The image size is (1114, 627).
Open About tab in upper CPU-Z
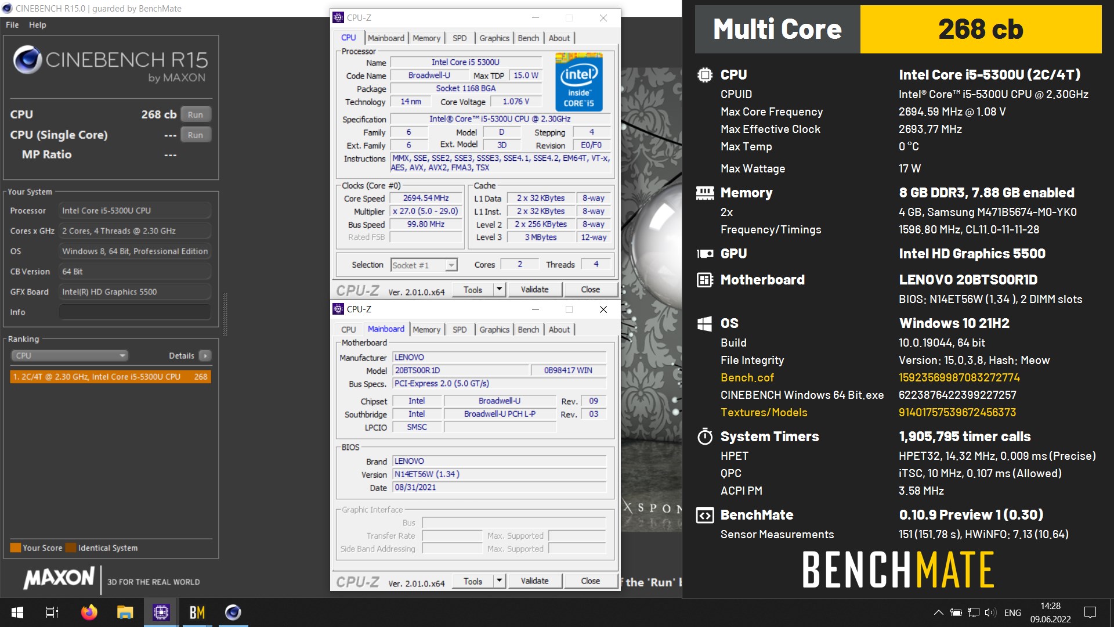[x=559, y=38]
